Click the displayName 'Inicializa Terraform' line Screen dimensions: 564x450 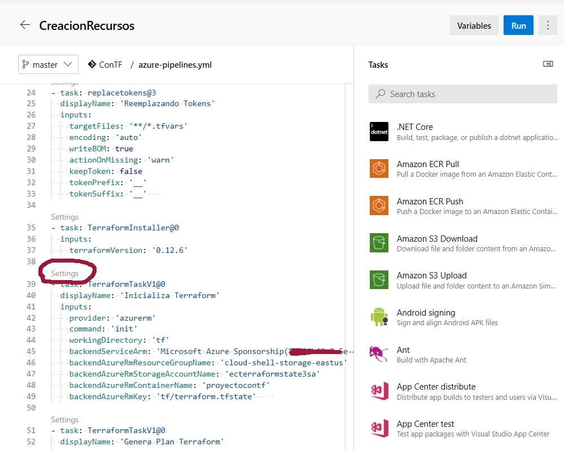click(139, 295)
